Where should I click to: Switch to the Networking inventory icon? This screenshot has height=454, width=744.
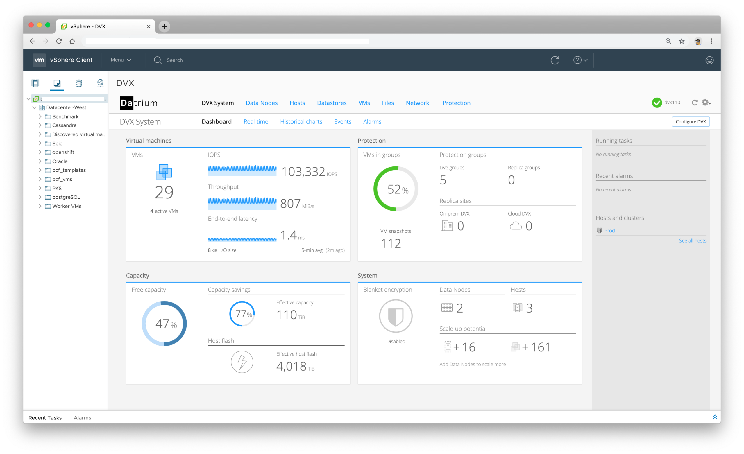[x=100, y=83]
